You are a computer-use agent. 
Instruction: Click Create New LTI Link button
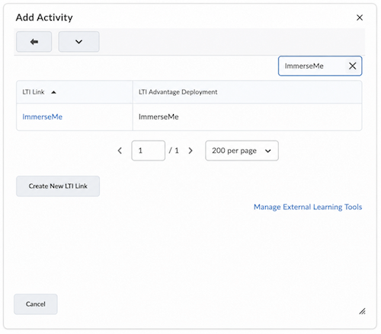pyautogui.click(x=58, y=186)
